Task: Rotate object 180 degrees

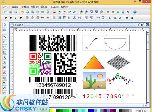Action: [115, 18]
